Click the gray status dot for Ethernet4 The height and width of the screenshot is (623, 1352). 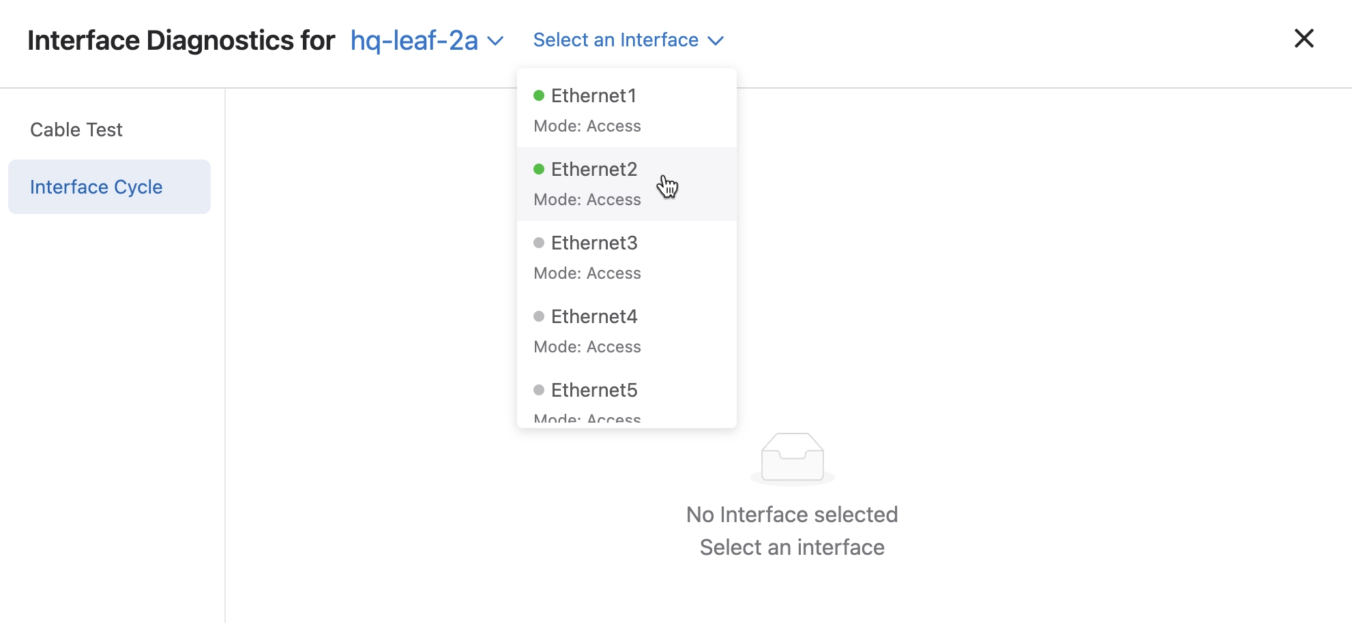539,317
